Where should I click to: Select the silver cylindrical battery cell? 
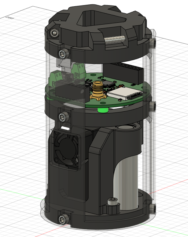[x=126, y=183]
